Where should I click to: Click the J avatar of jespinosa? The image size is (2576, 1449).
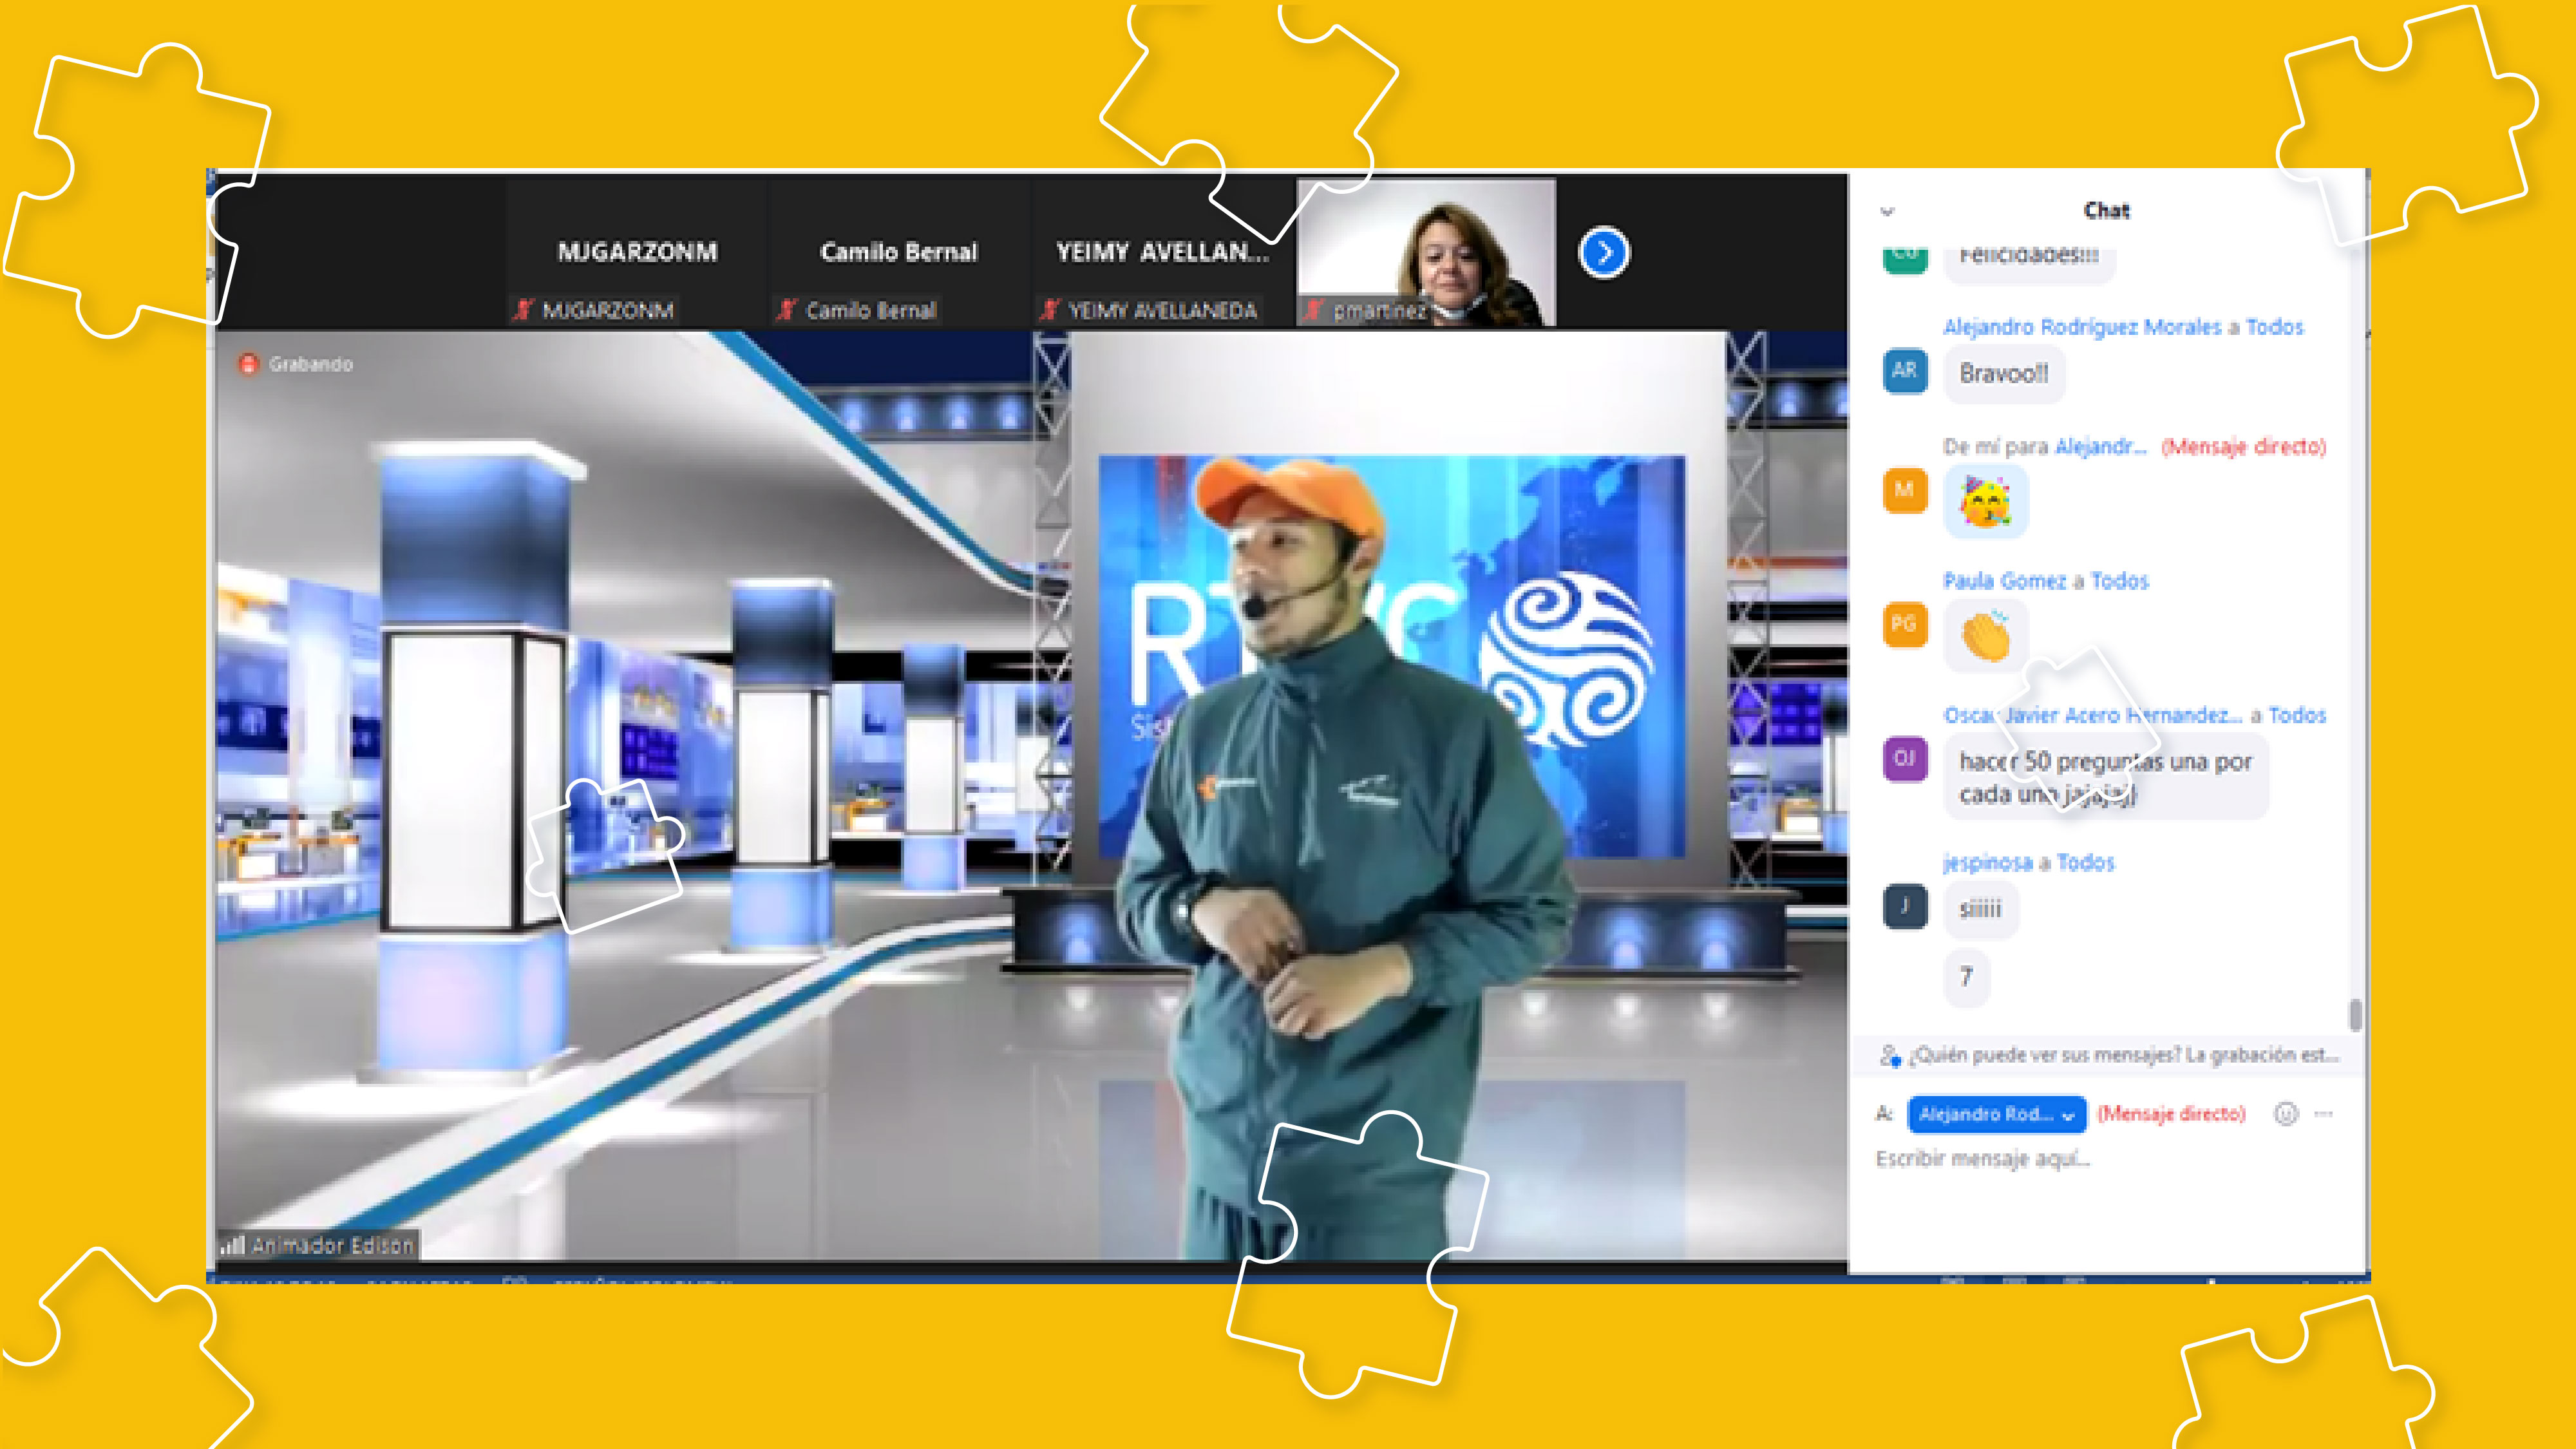tap(1904, 907)
